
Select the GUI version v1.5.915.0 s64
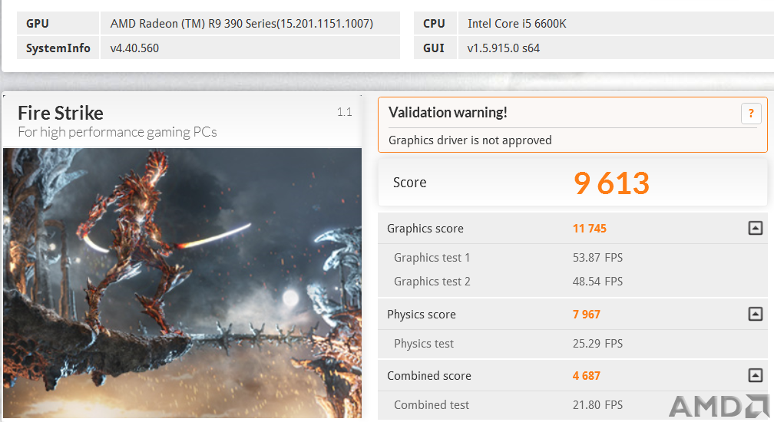[504, 48]
